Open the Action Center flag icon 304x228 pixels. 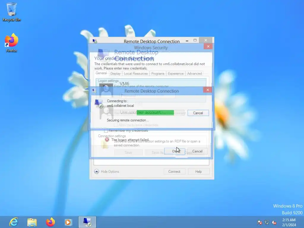coord(259,222)
